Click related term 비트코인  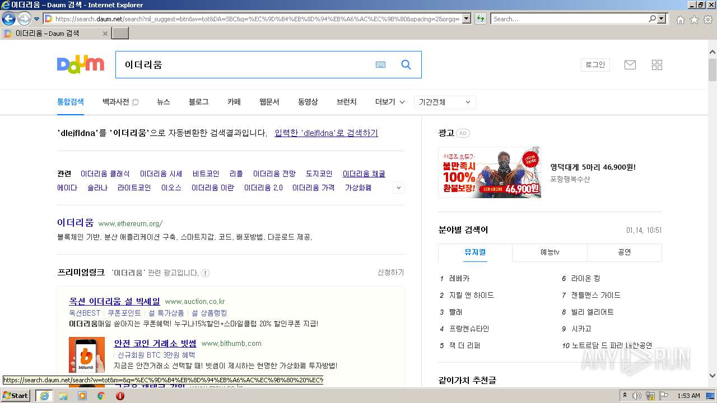206,174
